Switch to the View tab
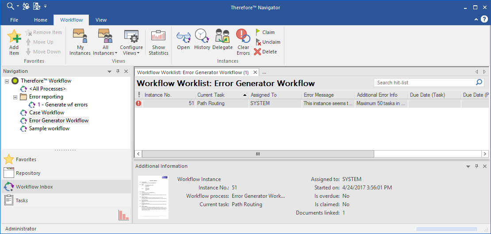 [101, 20]
